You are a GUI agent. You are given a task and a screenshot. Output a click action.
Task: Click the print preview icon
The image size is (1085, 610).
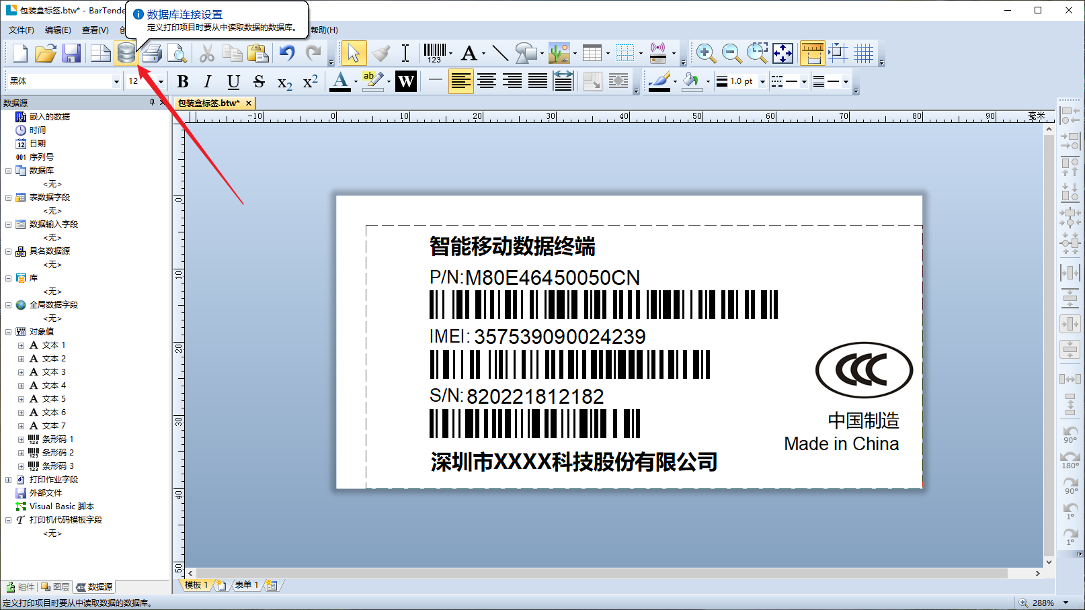point(177,53)
